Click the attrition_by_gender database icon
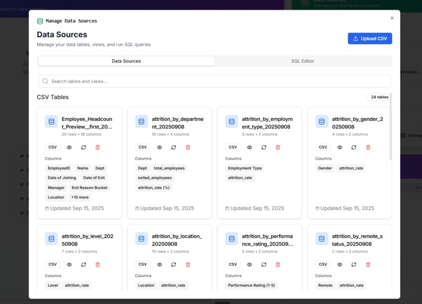This screenshot has height=304, width=422. click(x=322, y=121)
